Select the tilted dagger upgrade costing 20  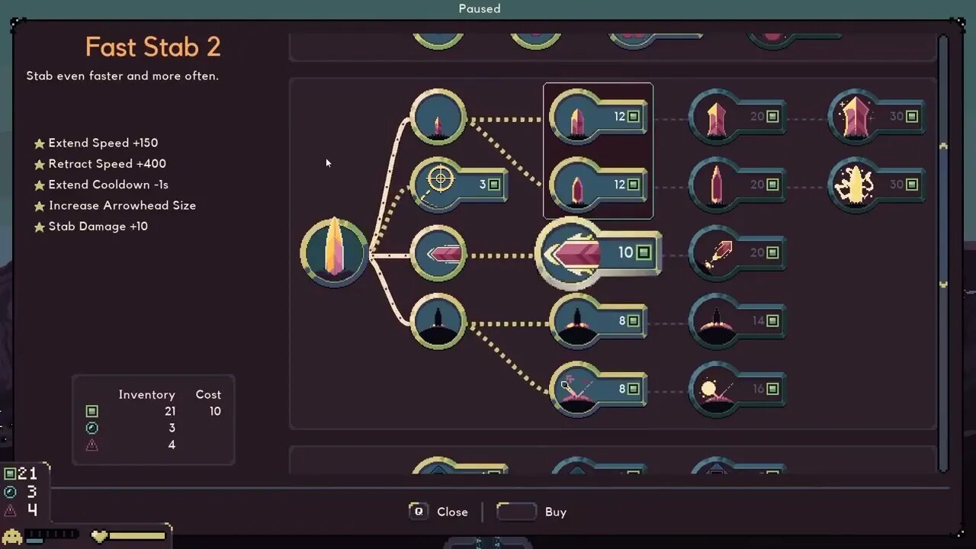click(737, 253)
